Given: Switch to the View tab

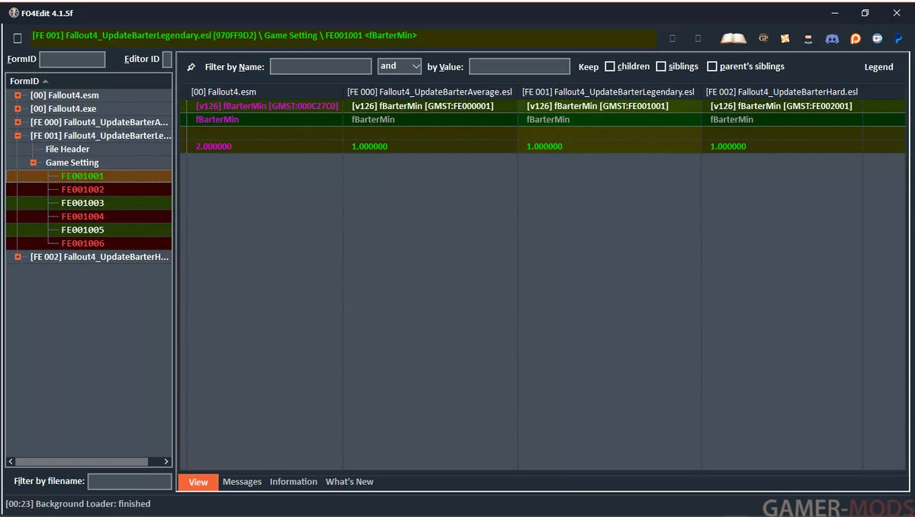Looking at the screenshot, I should pyautogui.click(x=198, y=482).
